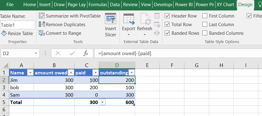The image size is (262, 116).
Task: Toggle the Banded Rows checkbox
Action: pyautogui.click(x=167, y=33)
